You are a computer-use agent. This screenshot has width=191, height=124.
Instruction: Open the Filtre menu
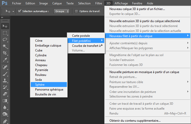click(x=98, y=3)
